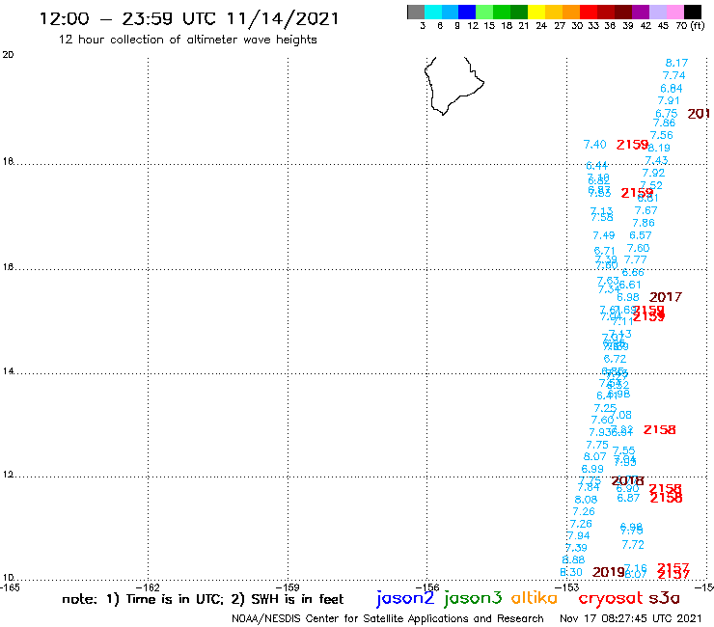This screenshot has height=627, width=714.
Task: Pick the yellow legend color swatch
Action: (536, 12)
